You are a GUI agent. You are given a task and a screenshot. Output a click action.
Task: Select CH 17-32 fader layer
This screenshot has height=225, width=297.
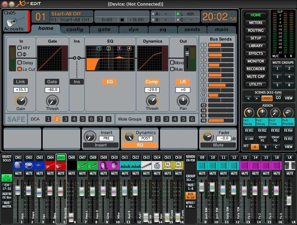[x=7, y=187]
